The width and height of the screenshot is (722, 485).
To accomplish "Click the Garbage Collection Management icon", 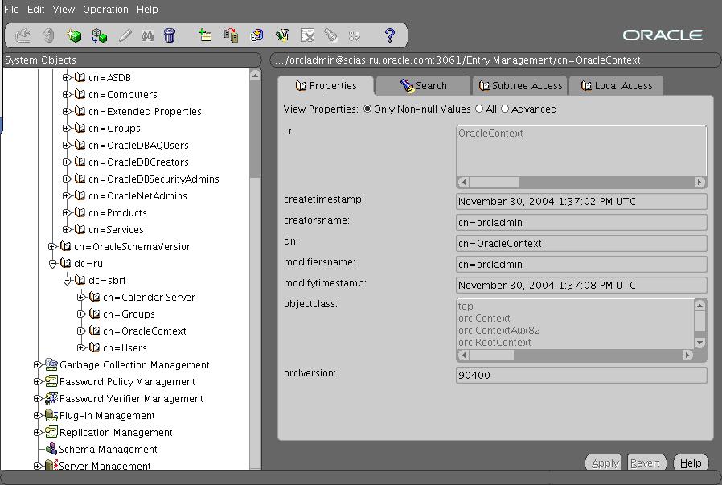I will [51, 365].
